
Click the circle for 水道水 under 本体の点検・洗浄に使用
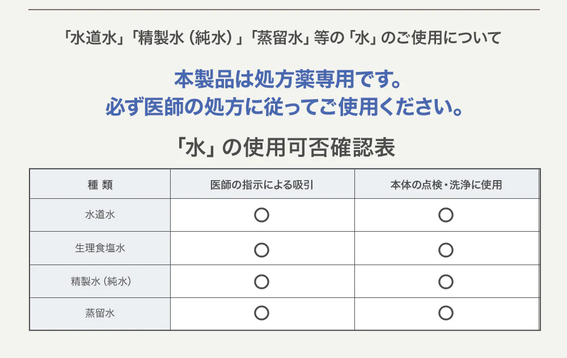point(446,215)
